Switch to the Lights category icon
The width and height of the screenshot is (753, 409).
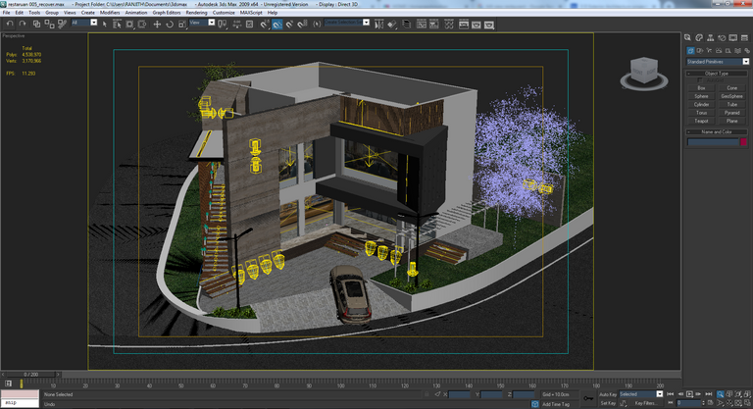click(709, 50)
